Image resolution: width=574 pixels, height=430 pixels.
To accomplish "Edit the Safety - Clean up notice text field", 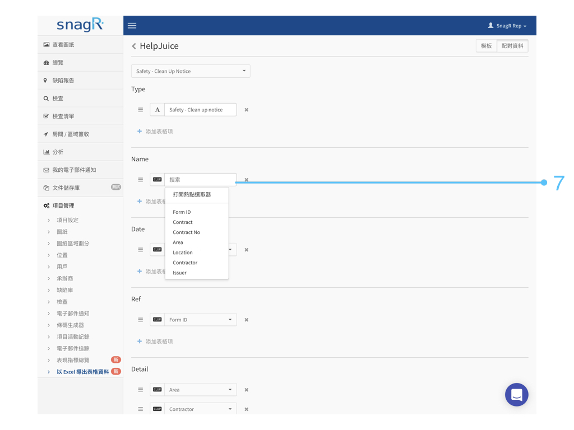I will (x=201, y=110).
